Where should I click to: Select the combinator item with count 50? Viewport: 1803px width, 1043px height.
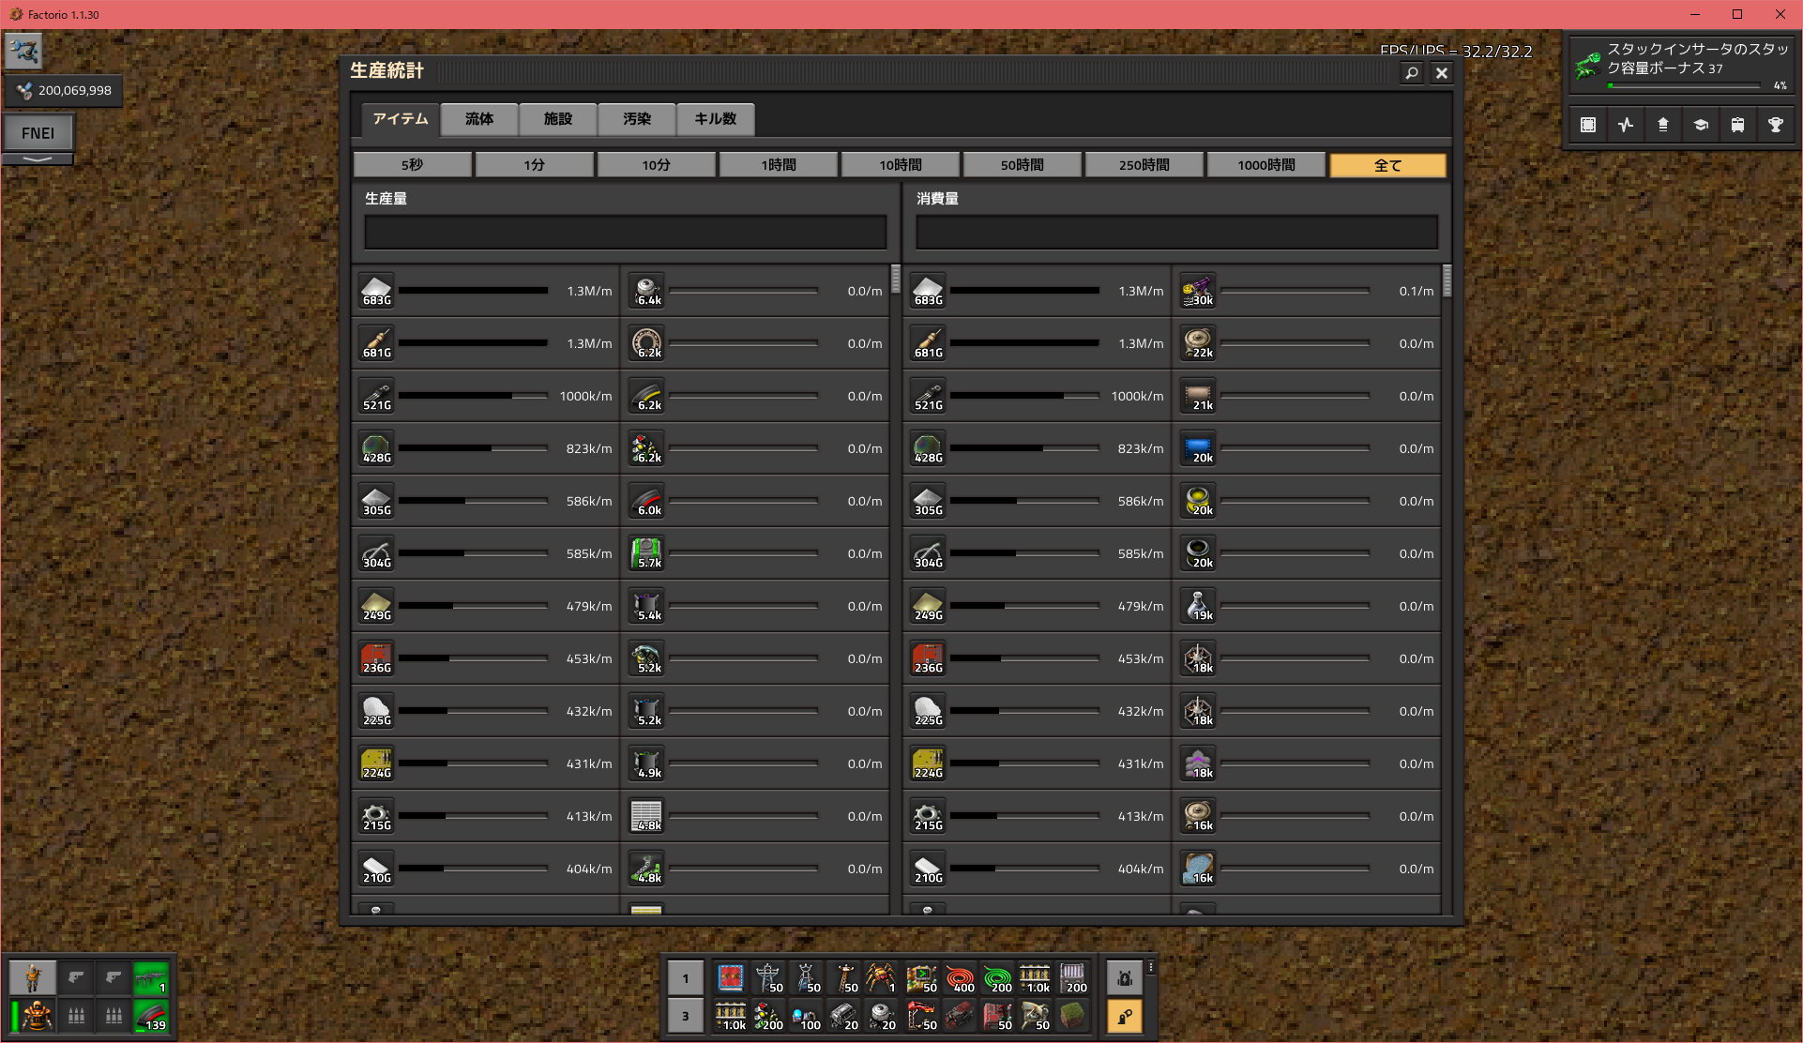click(x=922, y=978)
